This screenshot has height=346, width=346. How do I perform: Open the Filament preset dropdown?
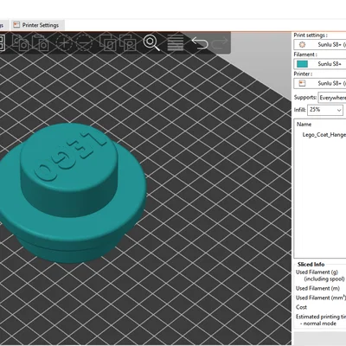(320, 64)
